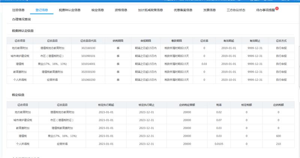This screenshot has width=300, height=158.
Task: View the 加计抵减政策信息 tab
Action: point(150,11)
